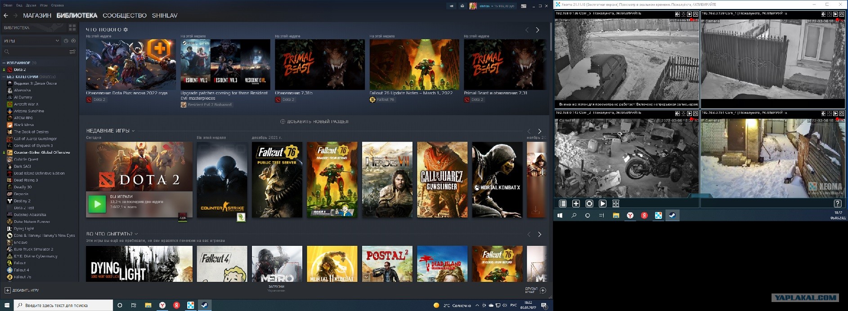Click the PTZ control icon on Cam_2
The height and width of the screenshot is (311, 848).
pyautogui.click(x=683, y=114)
